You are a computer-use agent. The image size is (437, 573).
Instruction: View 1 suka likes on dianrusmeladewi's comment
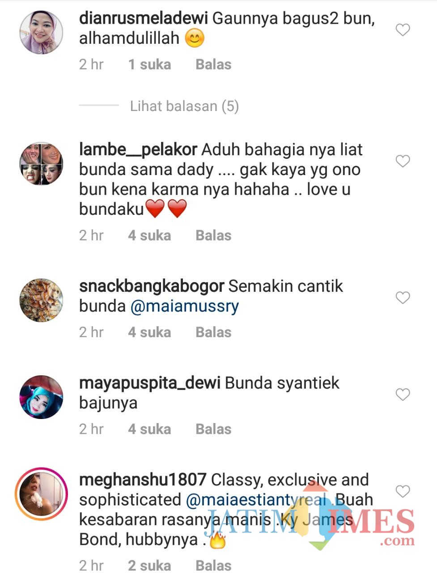149,64
